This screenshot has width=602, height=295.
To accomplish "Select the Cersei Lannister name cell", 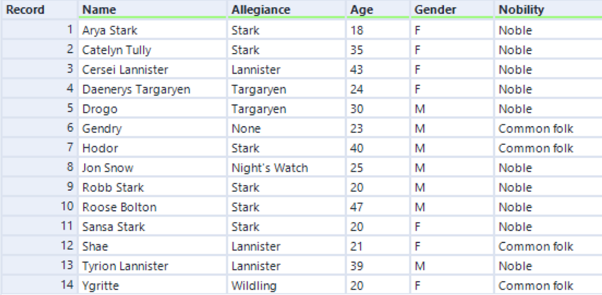I will [x=152, y=69].
